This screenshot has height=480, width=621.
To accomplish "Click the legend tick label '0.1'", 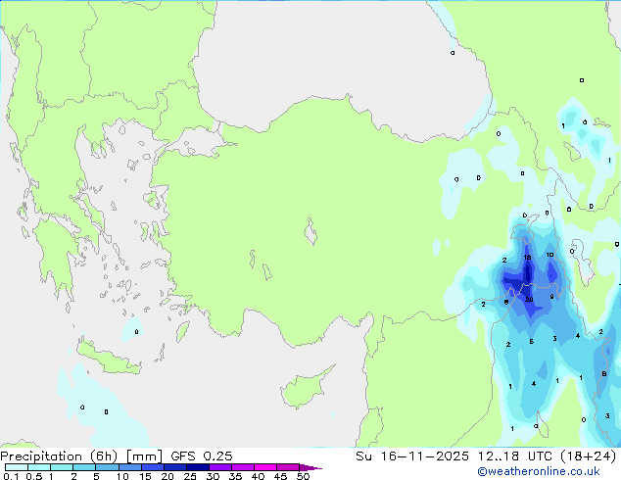I will pos(11,476).
